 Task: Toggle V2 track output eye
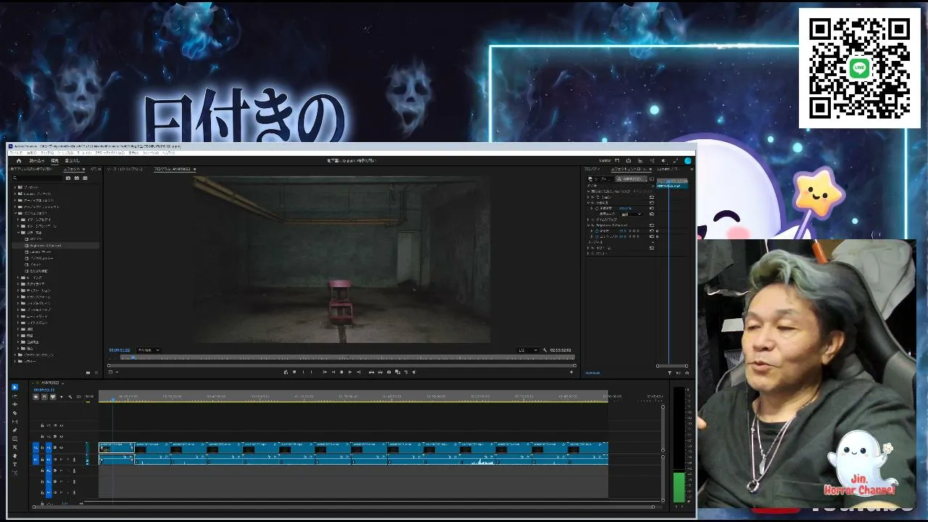[x=62, y=436]
